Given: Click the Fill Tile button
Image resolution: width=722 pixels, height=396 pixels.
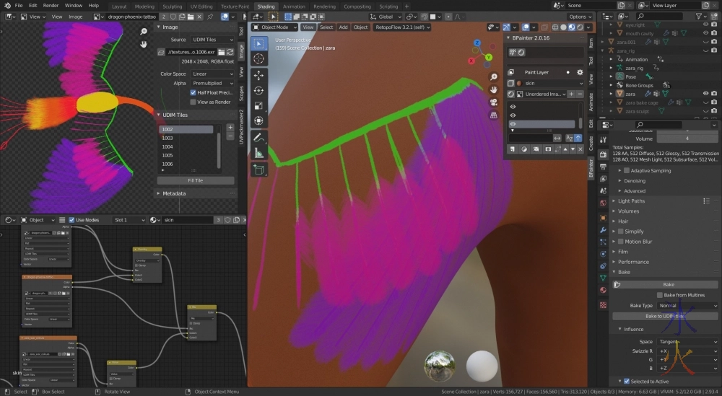Looking at the screenshot, I should (x=195, y=180).
